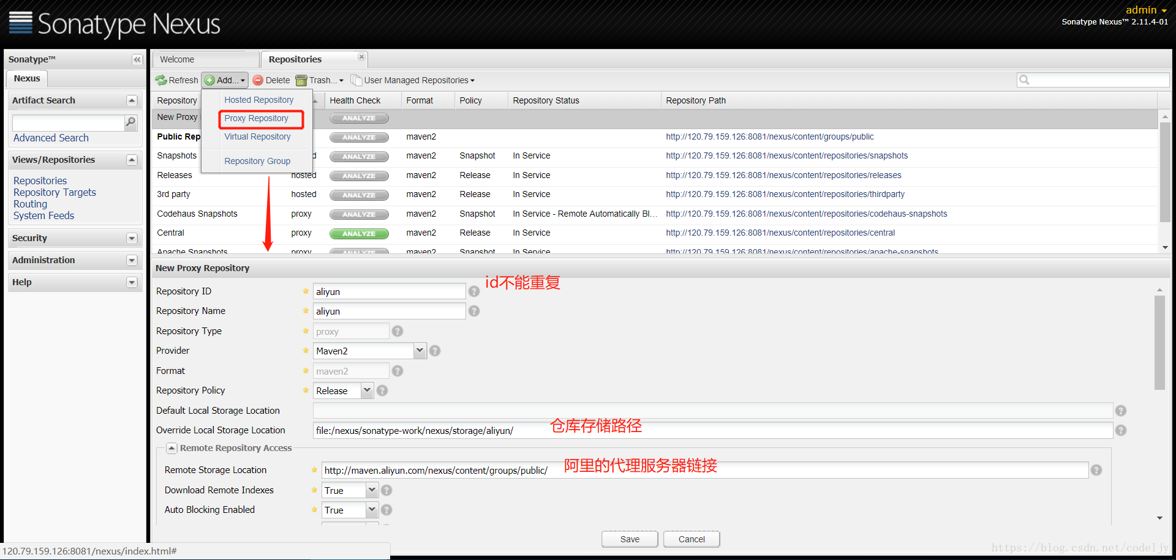Image resolution: width=1176 pixels, height=560 pixels.
Task: Click Analyze button for Releases row
Action: coord(359,176)
